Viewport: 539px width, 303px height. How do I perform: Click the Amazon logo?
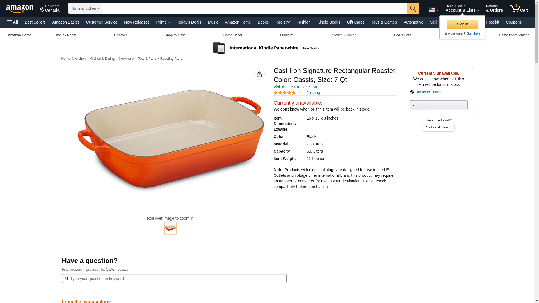(20, 9)
